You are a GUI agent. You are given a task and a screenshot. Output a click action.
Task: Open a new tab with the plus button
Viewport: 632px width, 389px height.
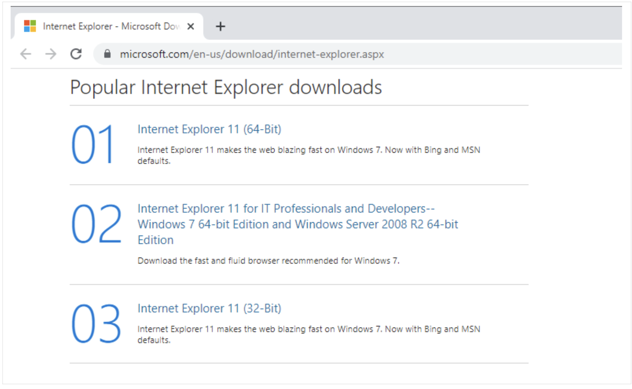[220, 26]
